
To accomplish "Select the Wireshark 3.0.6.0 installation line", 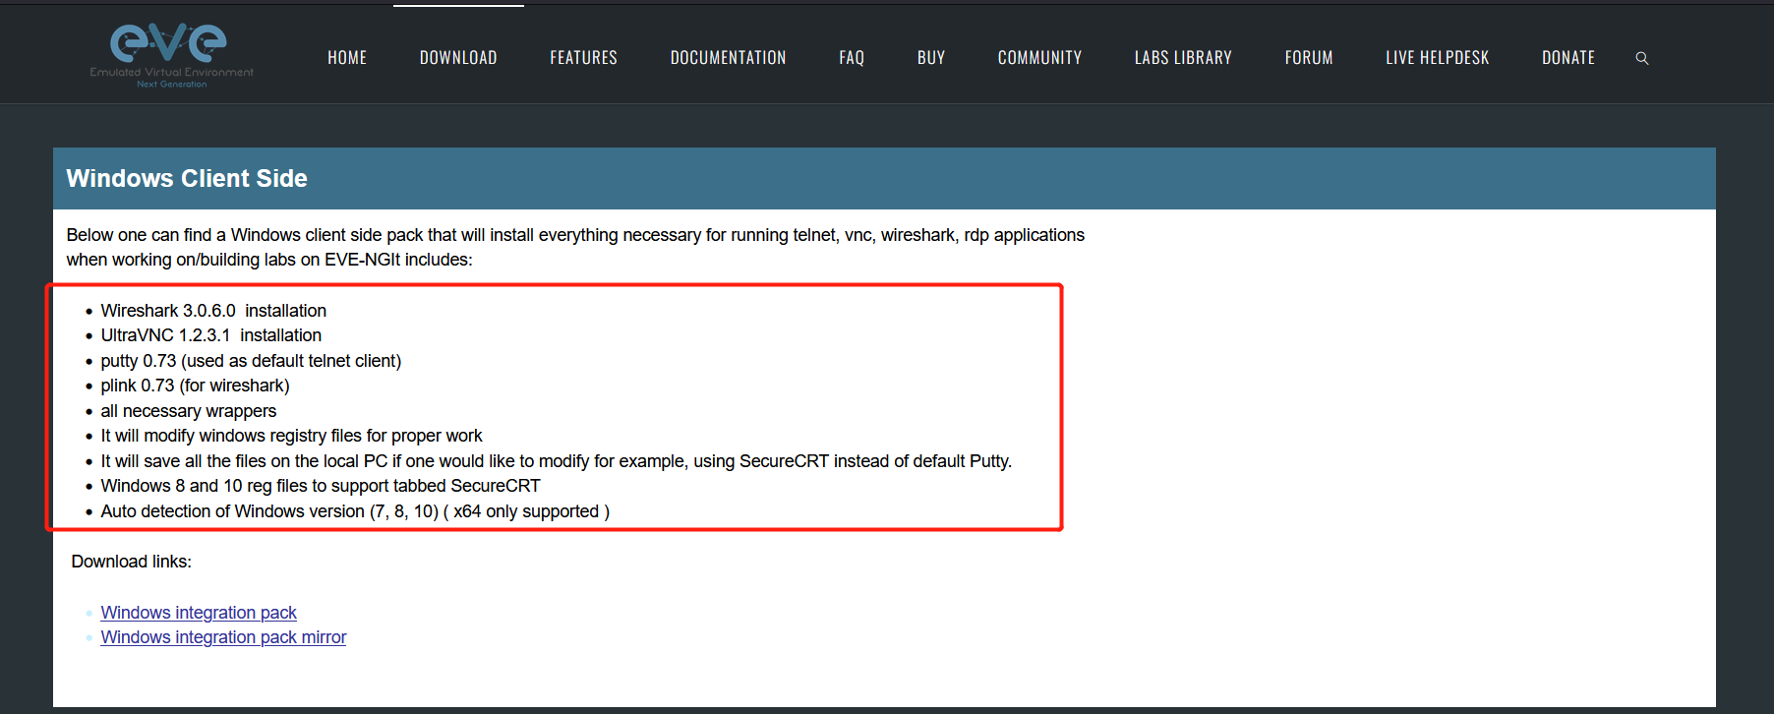I will (x=213, y=311).
